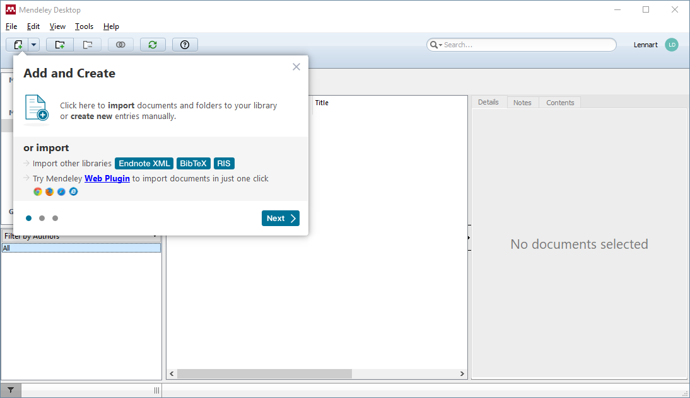Maximize the Mendeley Desktop window
The height and width of the screenshot is (398, 690).
click(x=646, y=9)
